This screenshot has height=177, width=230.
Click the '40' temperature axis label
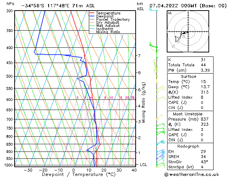click(134, 170)
